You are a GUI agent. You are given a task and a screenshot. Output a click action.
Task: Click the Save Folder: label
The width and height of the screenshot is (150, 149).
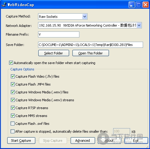15,45
